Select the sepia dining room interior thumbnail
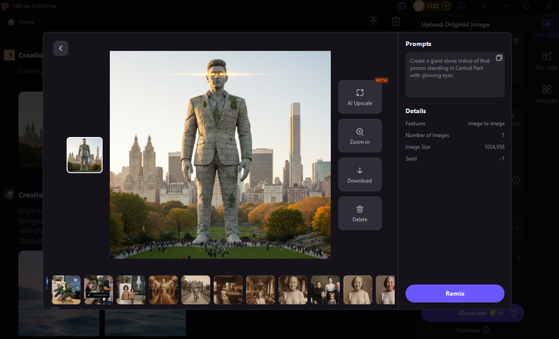This screenshot has width=559, height=339. (228, 290)
